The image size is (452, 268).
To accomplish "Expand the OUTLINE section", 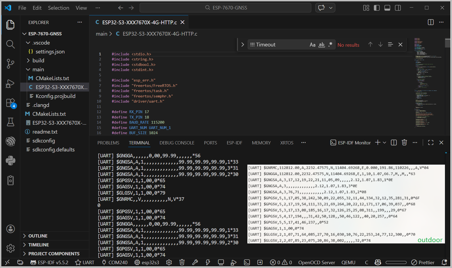I will (38, 236).
